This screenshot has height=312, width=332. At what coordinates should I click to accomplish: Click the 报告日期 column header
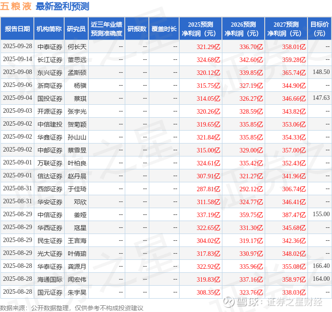coord(17,29)
